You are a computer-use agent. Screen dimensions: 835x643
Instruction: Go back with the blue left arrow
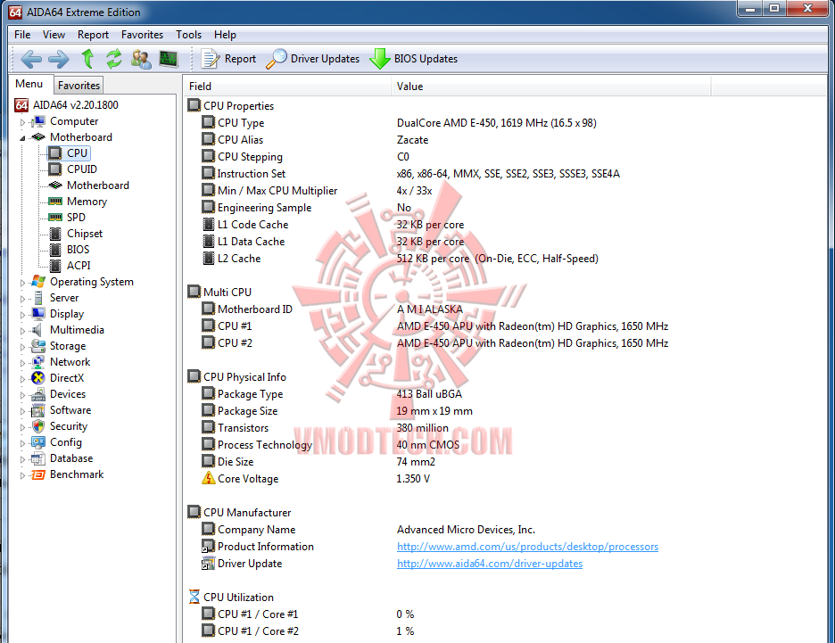31,59
